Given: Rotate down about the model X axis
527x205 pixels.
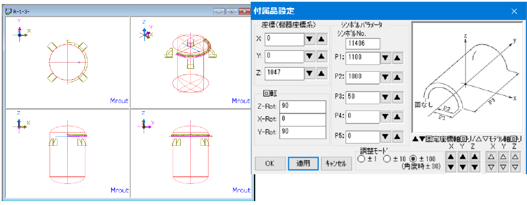Looking at the screenshot, I should click(x=492, y=167).
